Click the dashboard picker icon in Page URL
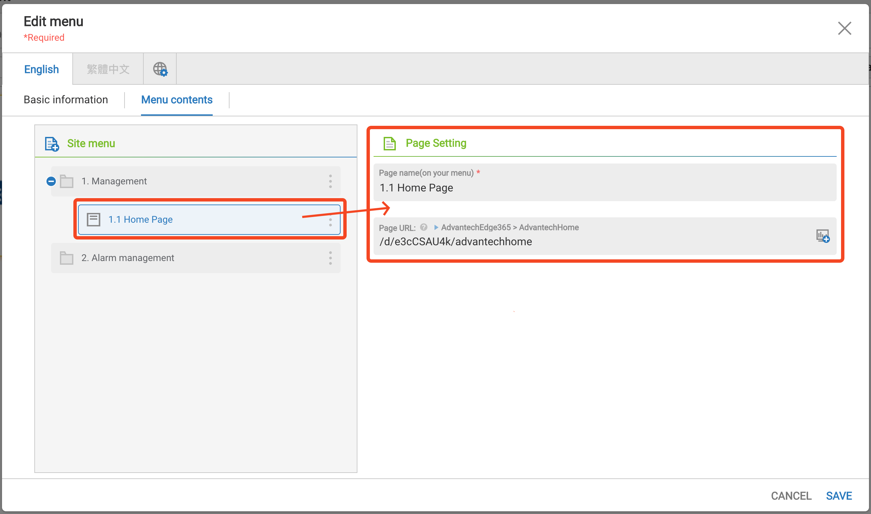 coord(823,236)
